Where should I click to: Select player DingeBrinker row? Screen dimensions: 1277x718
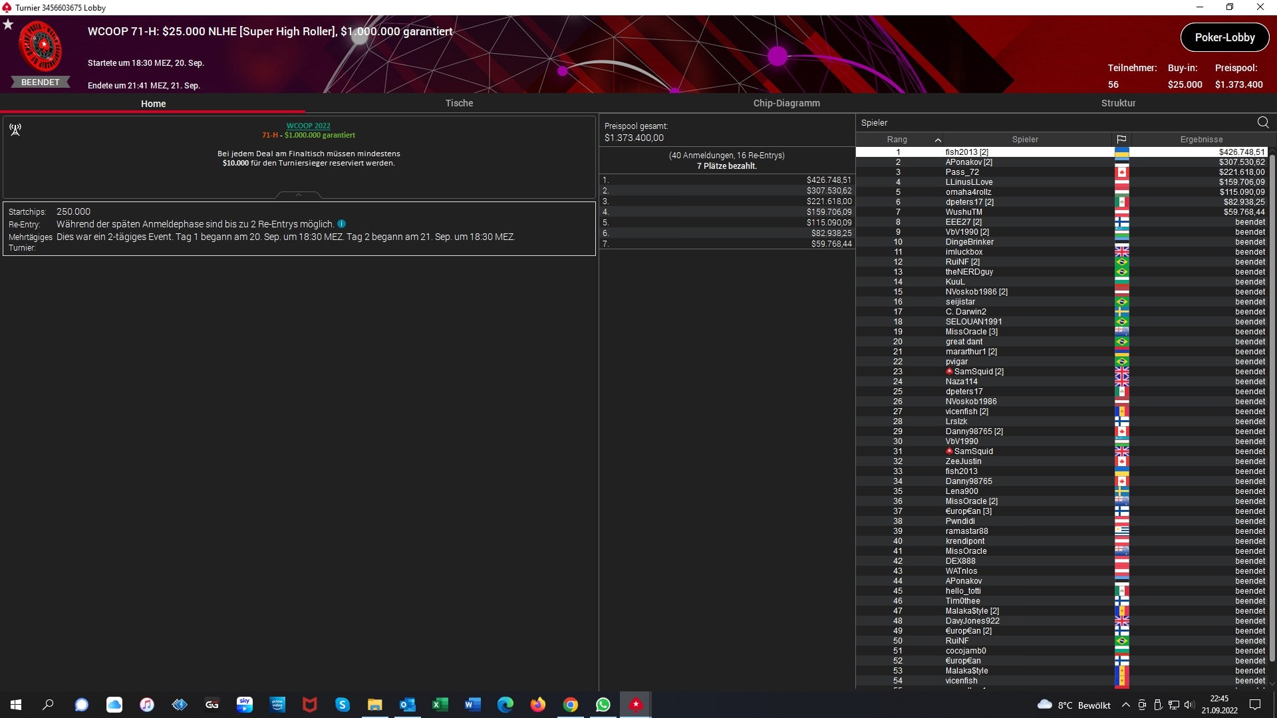tap(1062, 242)
